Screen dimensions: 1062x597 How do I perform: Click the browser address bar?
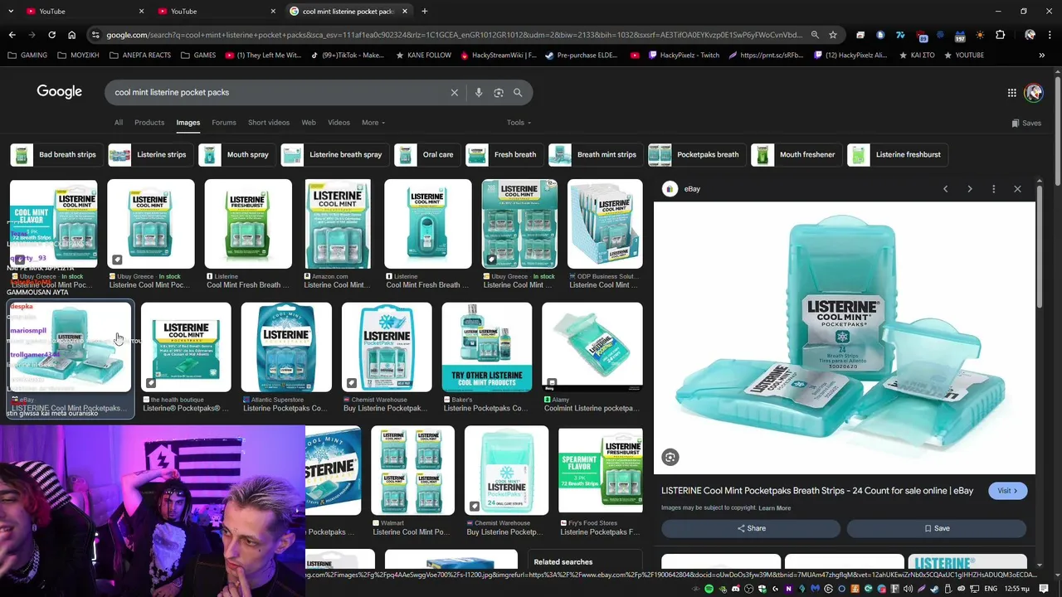pyautogui.click(x=454, y=35)
